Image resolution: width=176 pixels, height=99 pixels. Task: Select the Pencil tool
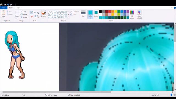click(x=32, y=13)
